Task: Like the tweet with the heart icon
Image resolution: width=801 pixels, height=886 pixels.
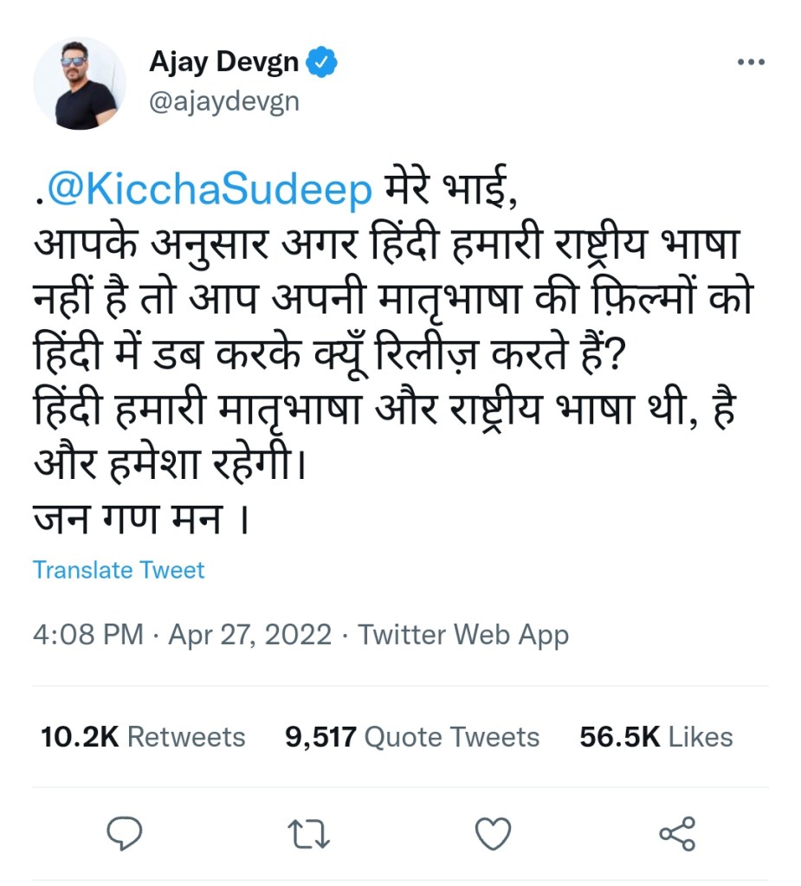Action: pos(494,833)
